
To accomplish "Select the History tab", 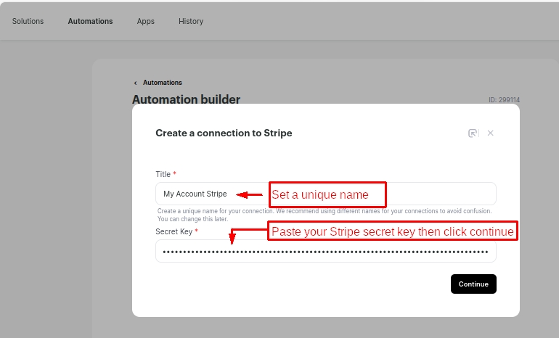I will pyautogui.click(x=191, y=21).
